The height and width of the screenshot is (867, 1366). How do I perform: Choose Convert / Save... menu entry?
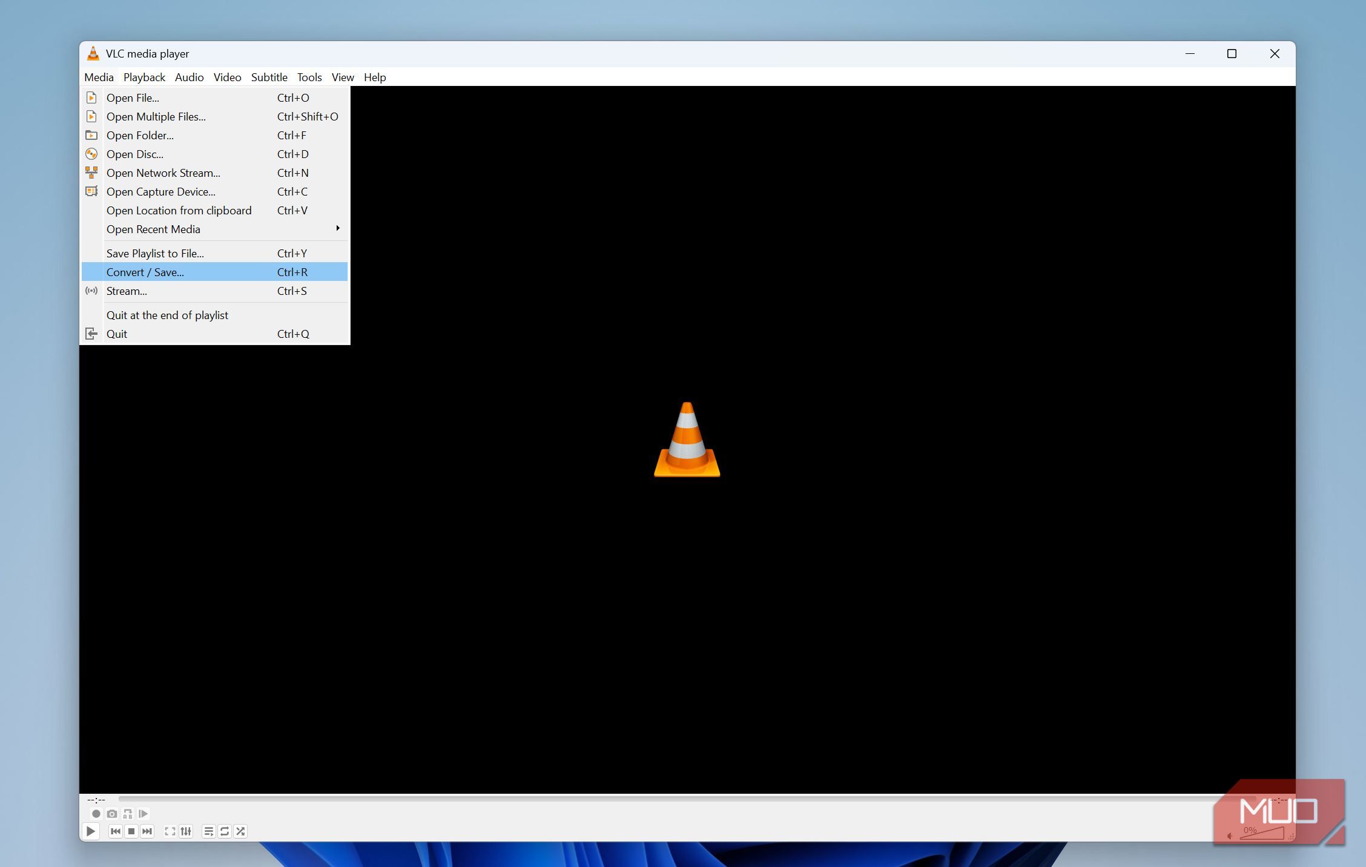[x=214, y=272]
